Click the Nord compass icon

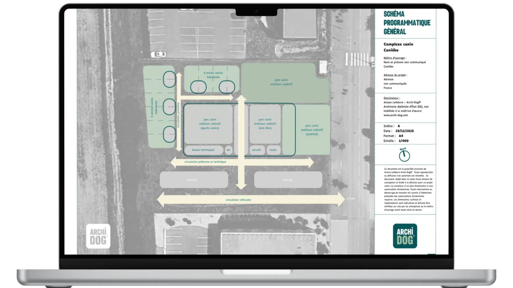tap(404, 155)
